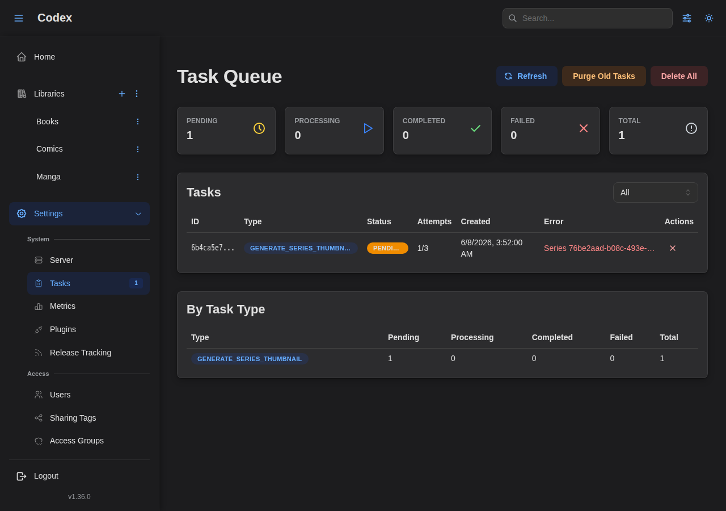The height and width of the screenshot is (511, 726).
Task: Open the Release Tracking page
Action: pos(88,353)
